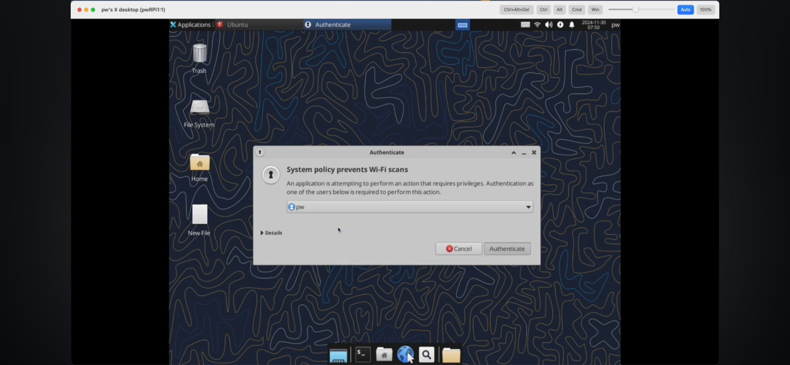The height and width of the screenshot is (365, 790).
Task: Select the New File desktop icon
Action: pos(199,214)
